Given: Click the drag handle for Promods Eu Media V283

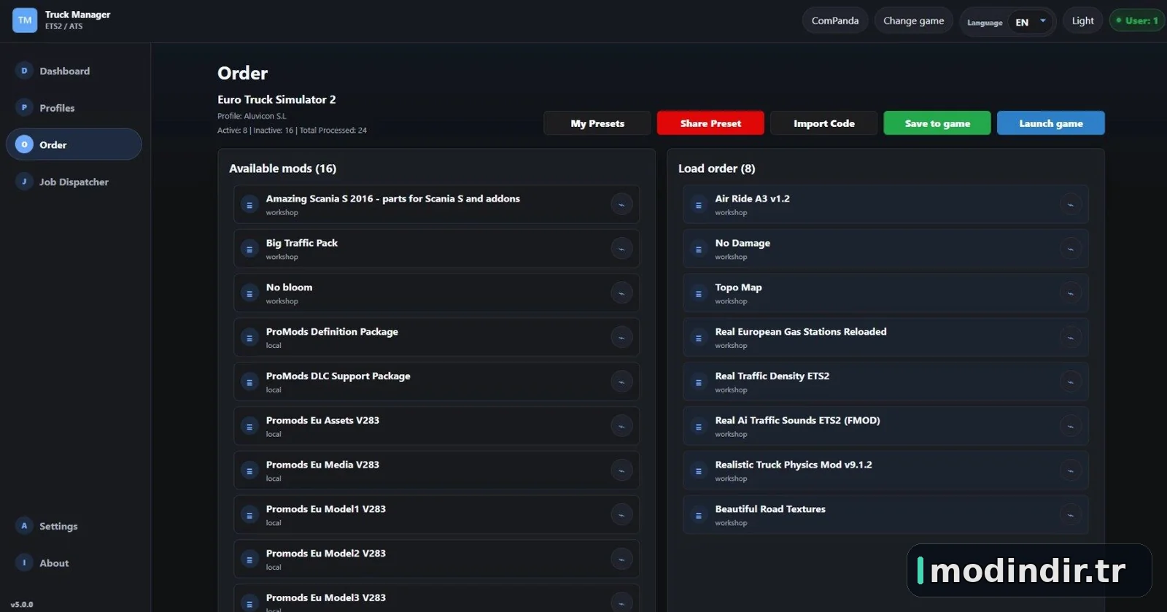Looking at the screenshot, I should [249, 471].
